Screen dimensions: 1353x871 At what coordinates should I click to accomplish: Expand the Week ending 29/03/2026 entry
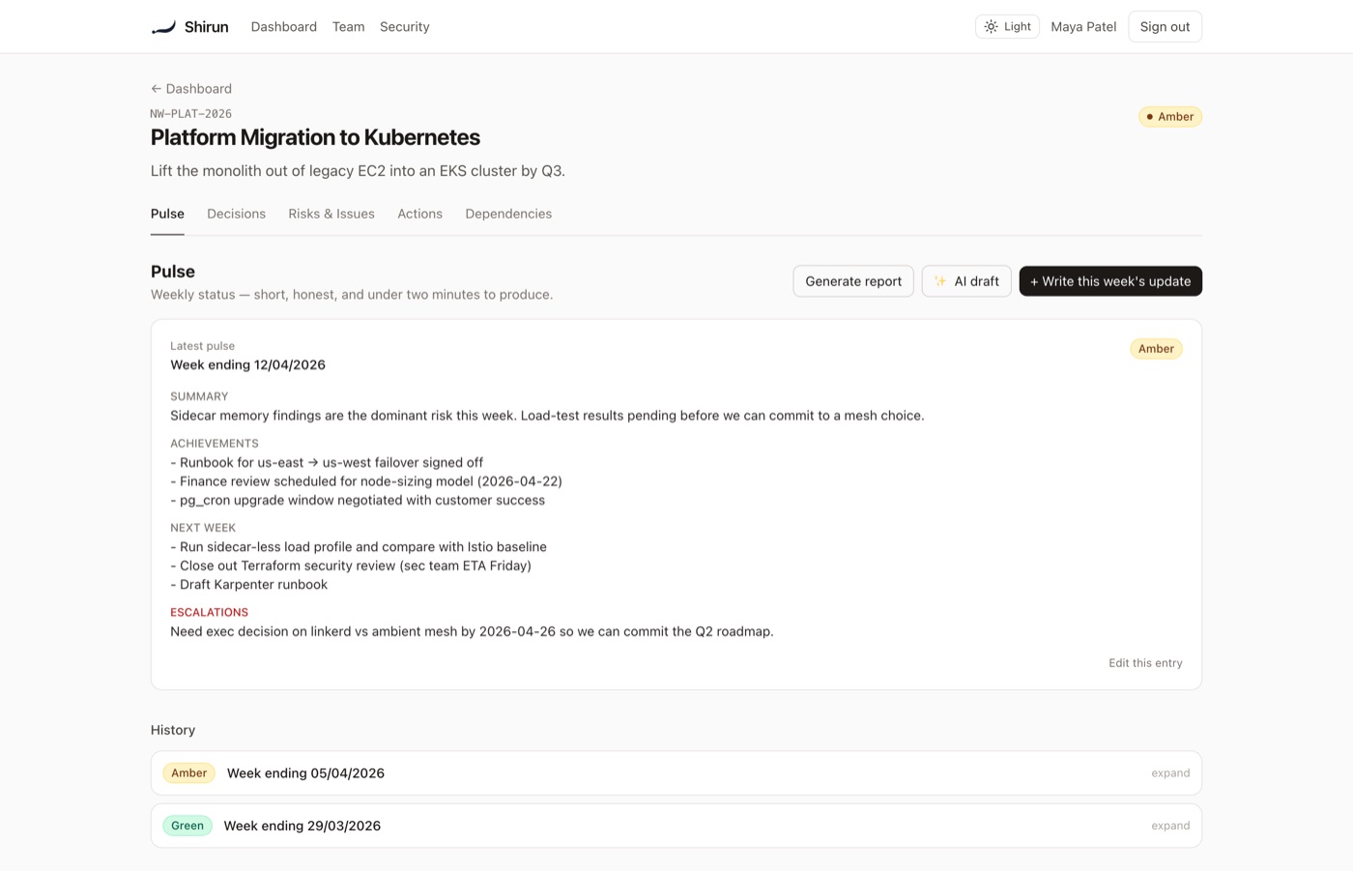pyautogui.click(x=1170, y=826)
